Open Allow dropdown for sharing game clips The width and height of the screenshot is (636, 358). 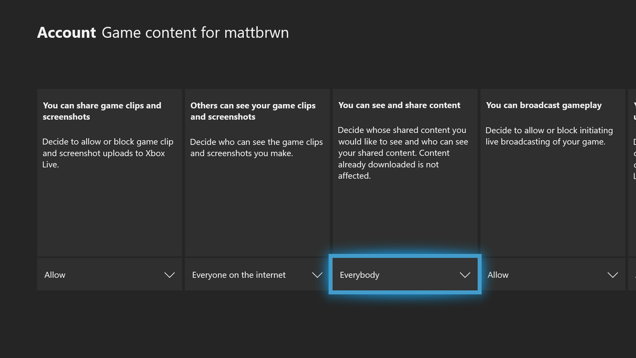click(109, 275)
